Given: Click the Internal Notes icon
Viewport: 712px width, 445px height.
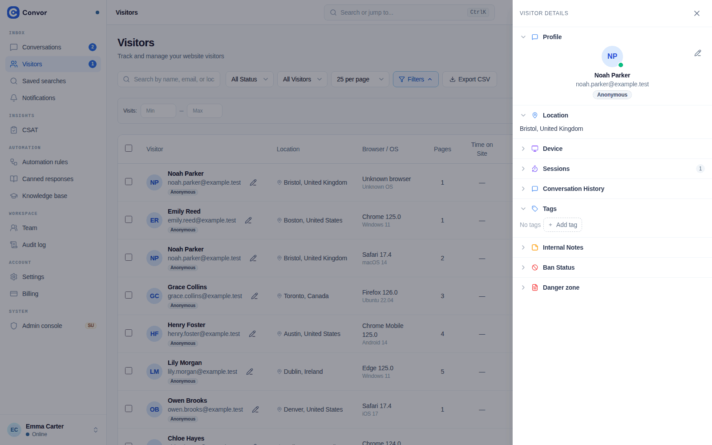Looking at the screenshot, I should [535, 247].
